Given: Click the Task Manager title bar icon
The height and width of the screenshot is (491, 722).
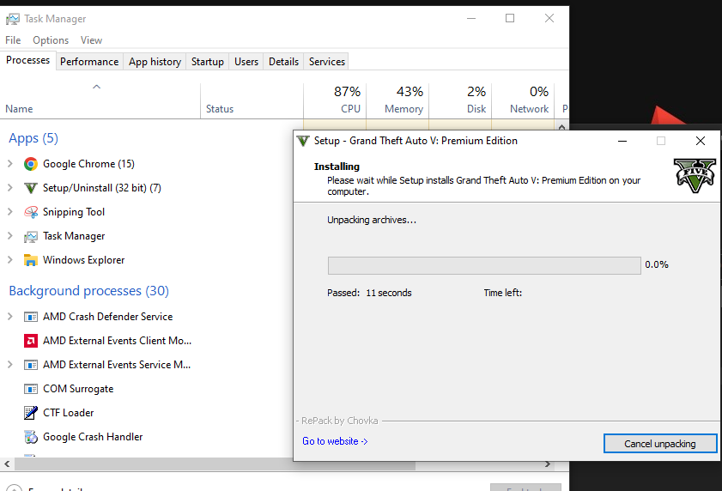Looking at the screenshot, I should (13, 19).
